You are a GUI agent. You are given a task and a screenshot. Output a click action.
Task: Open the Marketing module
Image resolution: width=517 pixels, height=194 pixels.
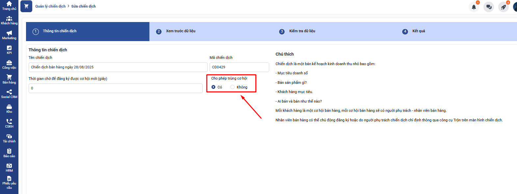pyautogui.click(x=9, y=35)
